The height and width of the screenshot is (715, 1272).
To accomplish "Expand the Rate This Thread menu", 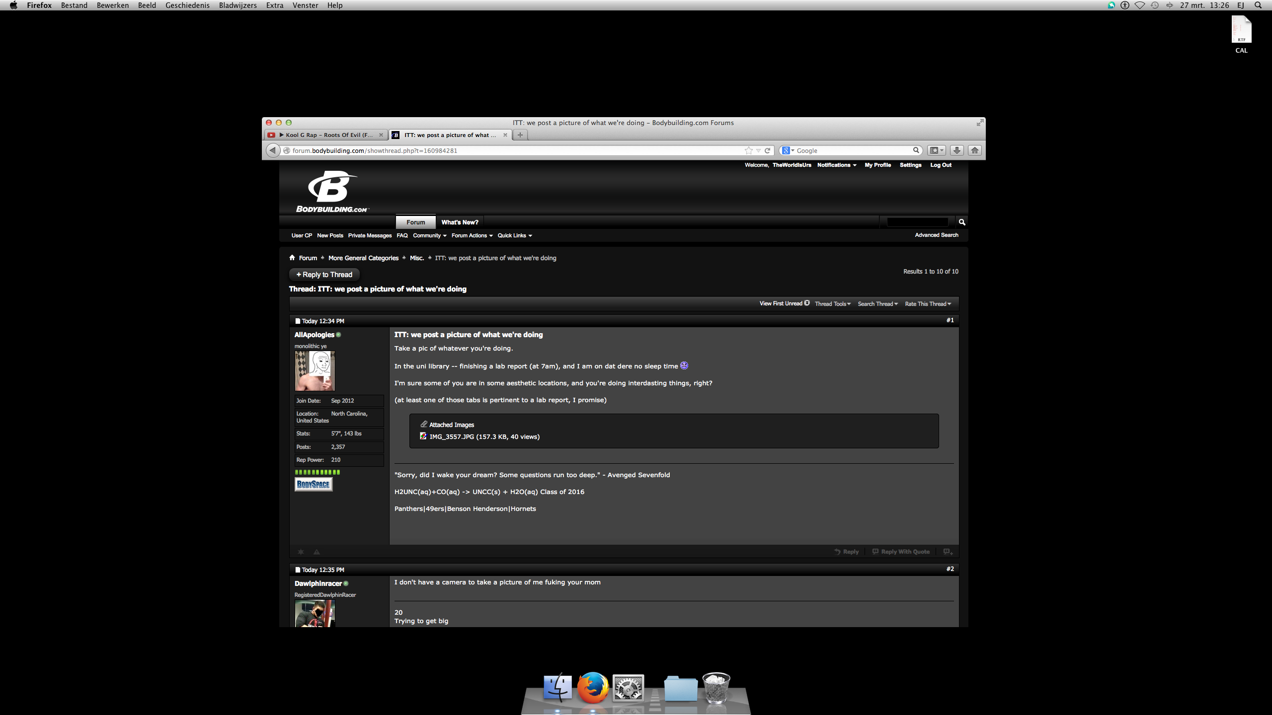I will pos(927,304).
